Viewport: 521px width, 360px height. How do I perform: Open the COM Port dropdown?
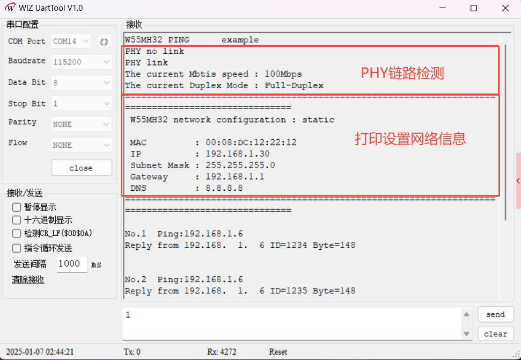[72, 41]
